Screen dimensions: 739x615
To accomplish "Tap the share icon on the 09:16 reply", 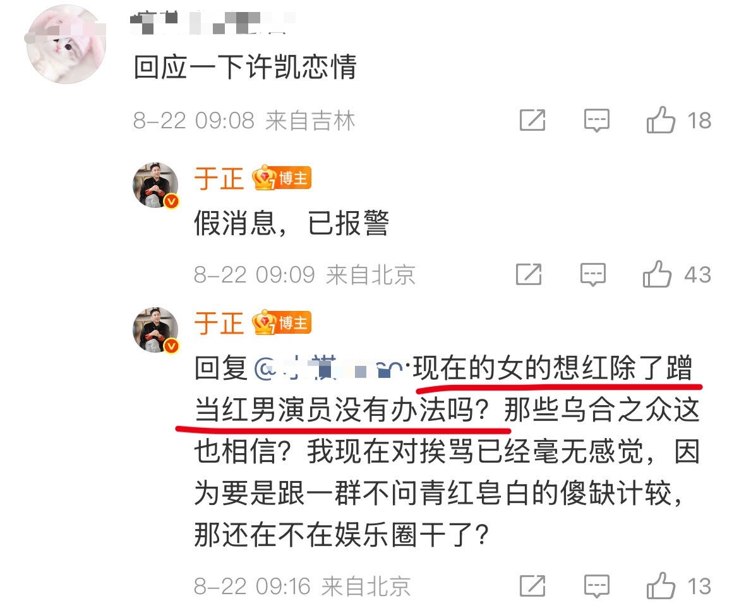I will [x=532, y=586].
